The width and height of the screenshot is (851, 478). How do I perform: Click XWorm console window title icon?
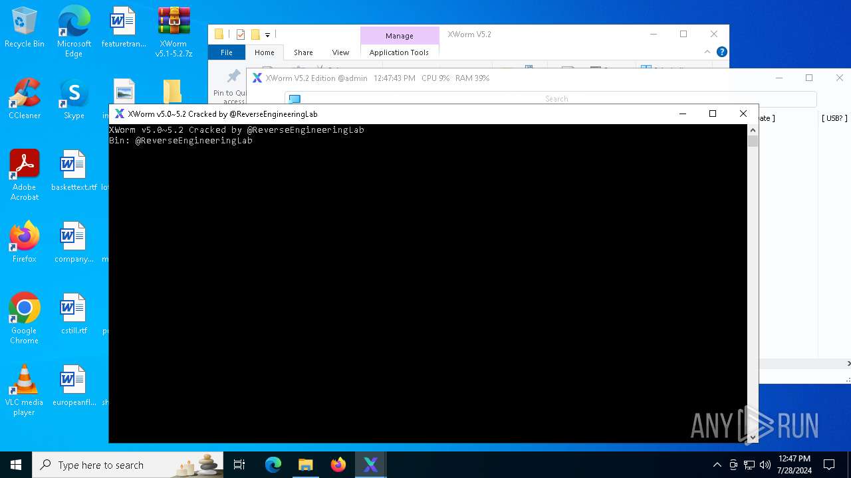[x=120, y=114]
